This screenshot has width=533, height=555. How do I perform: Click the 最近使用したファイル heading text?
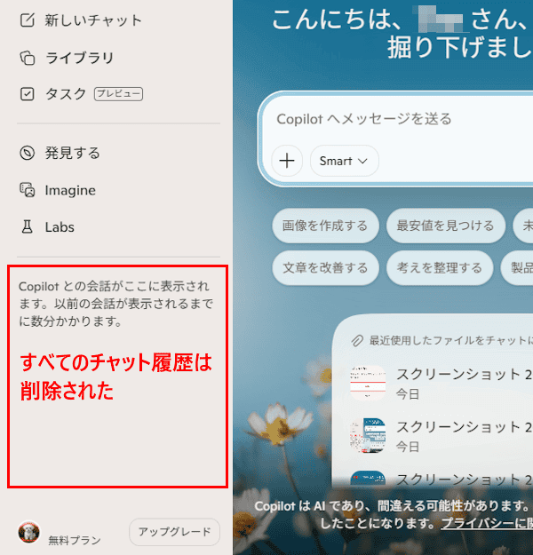click(x=451, y=340)
